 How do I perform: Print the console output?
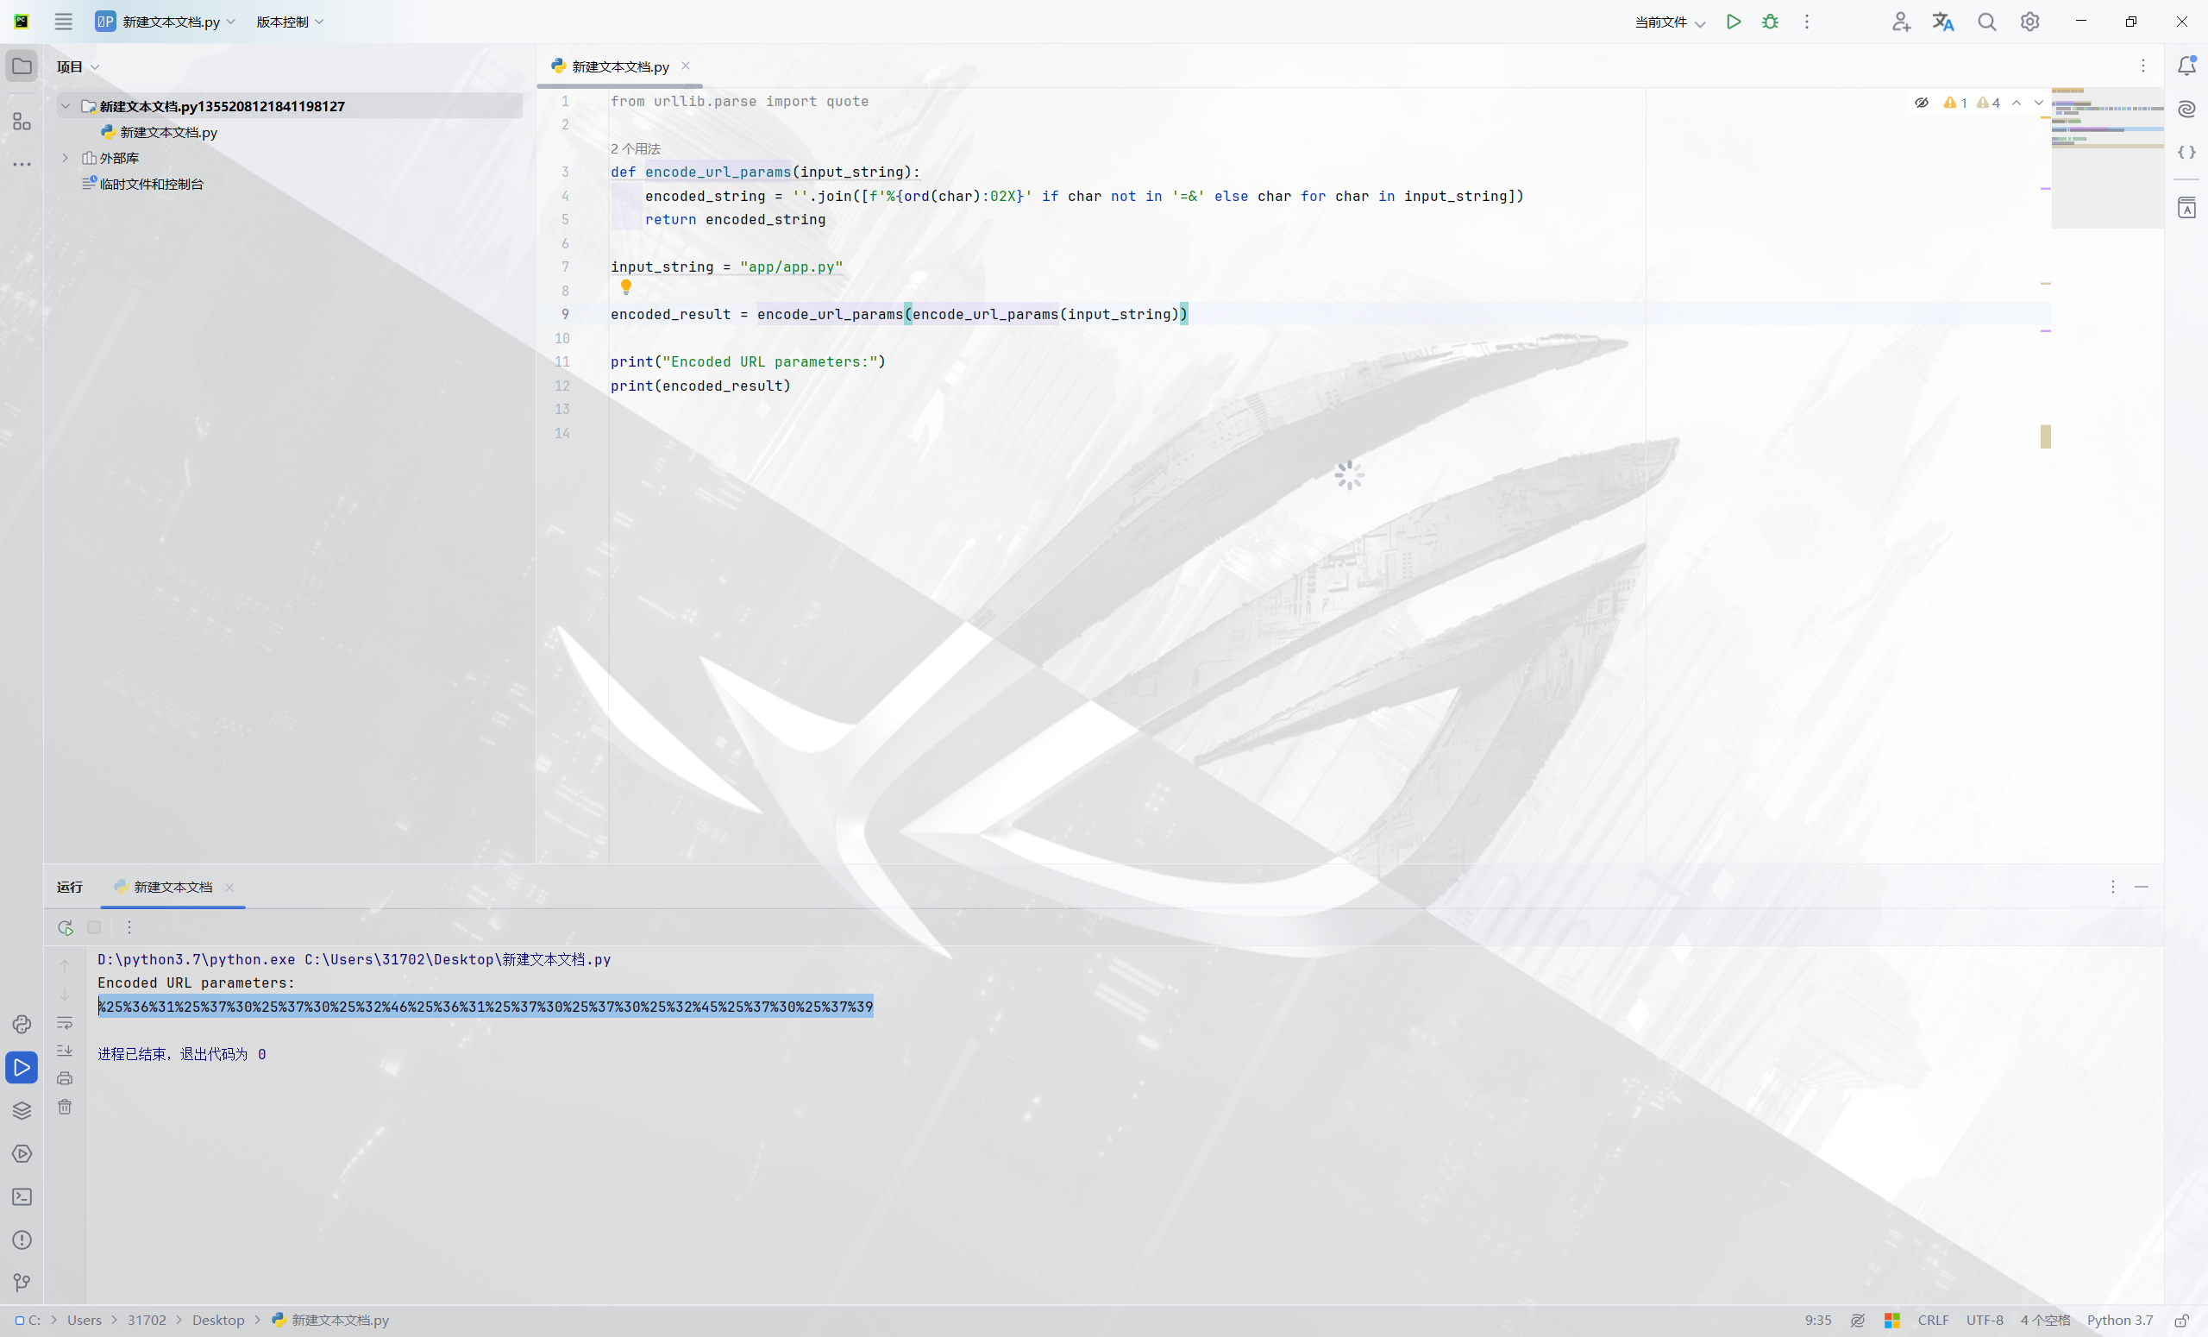tap(65, 1079)
